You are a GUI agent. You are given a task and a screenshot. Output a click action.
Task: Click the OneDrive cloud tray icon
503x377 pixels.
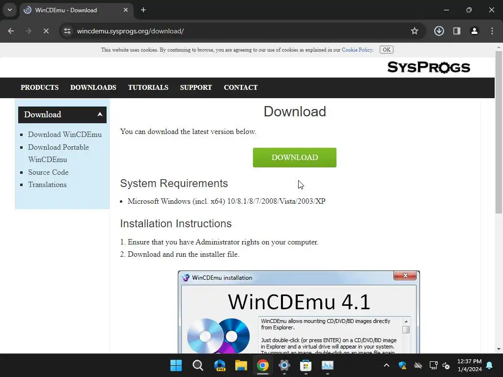418,365
